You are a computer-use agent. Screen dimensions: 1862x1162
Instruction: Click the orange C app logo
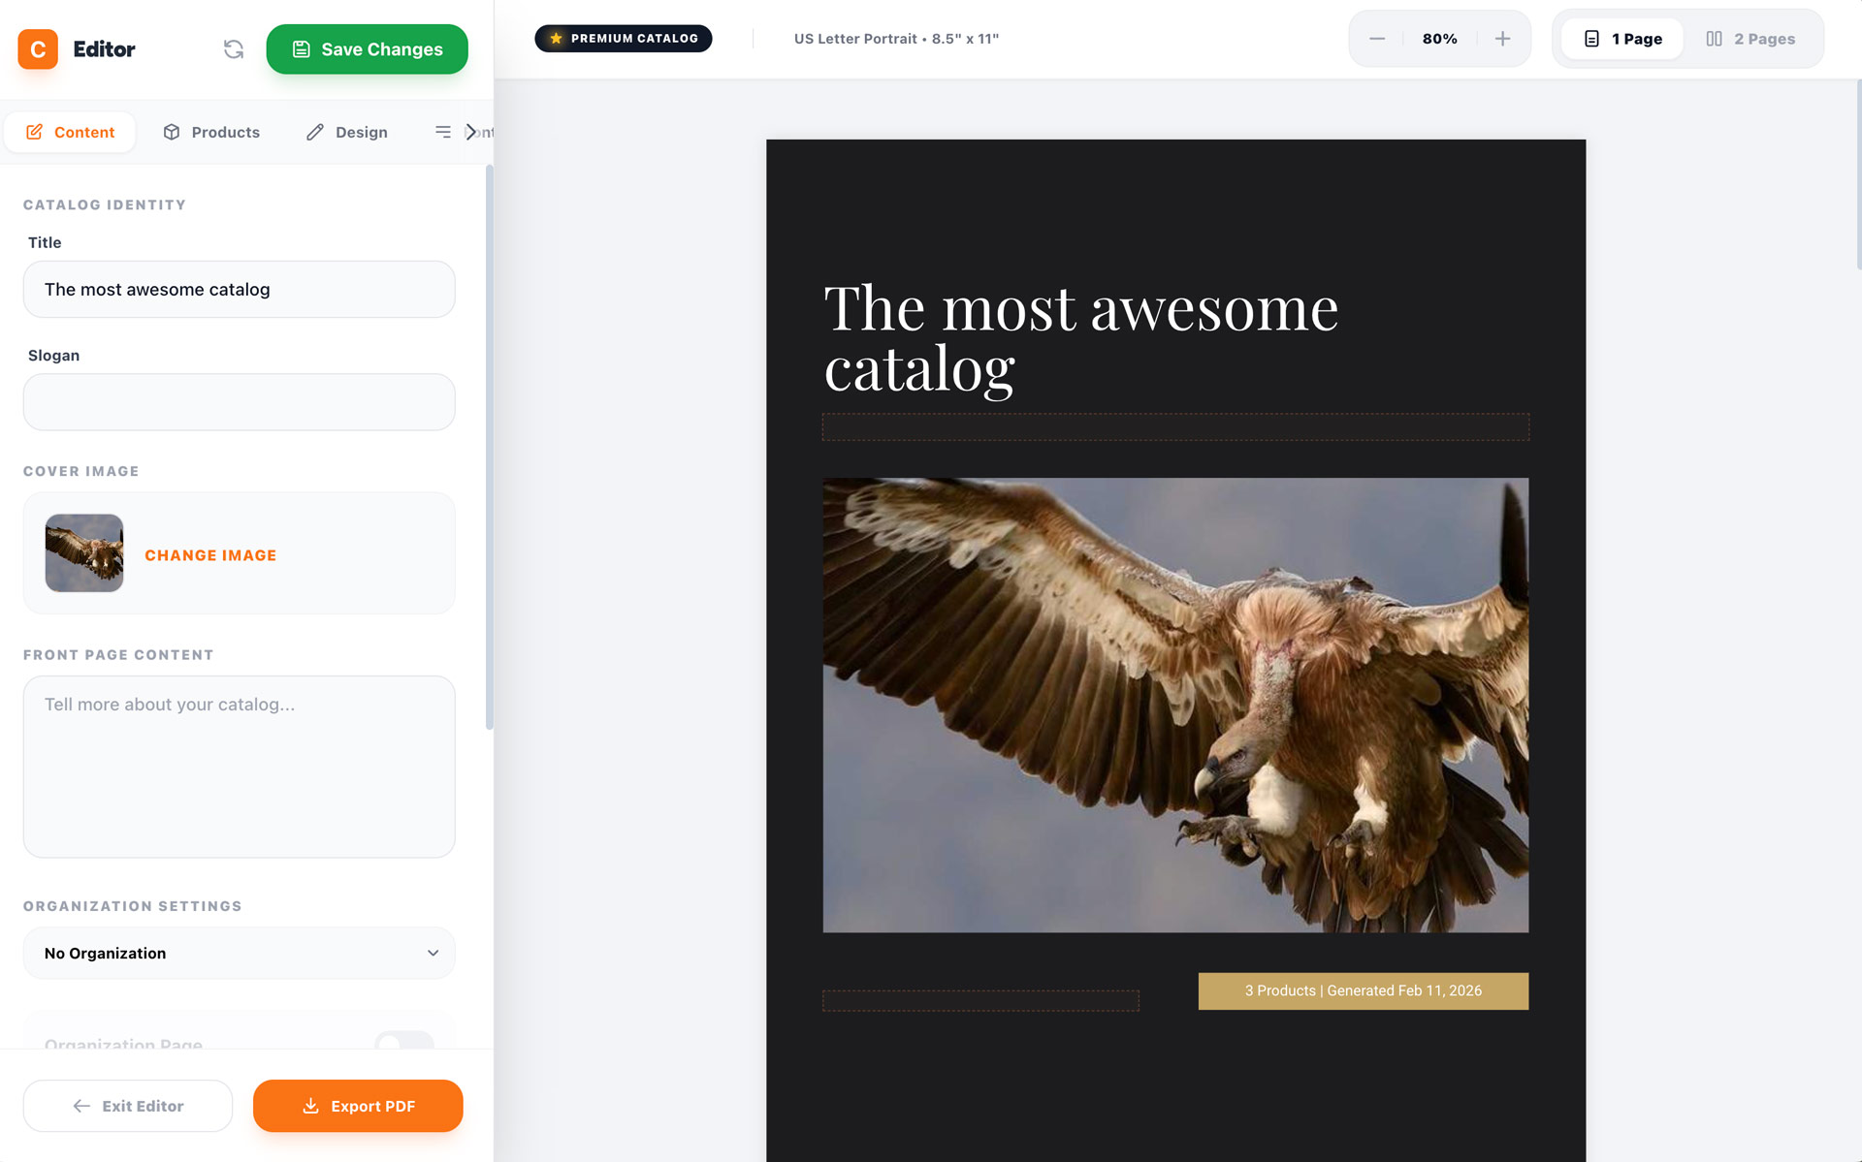(38, 49)
